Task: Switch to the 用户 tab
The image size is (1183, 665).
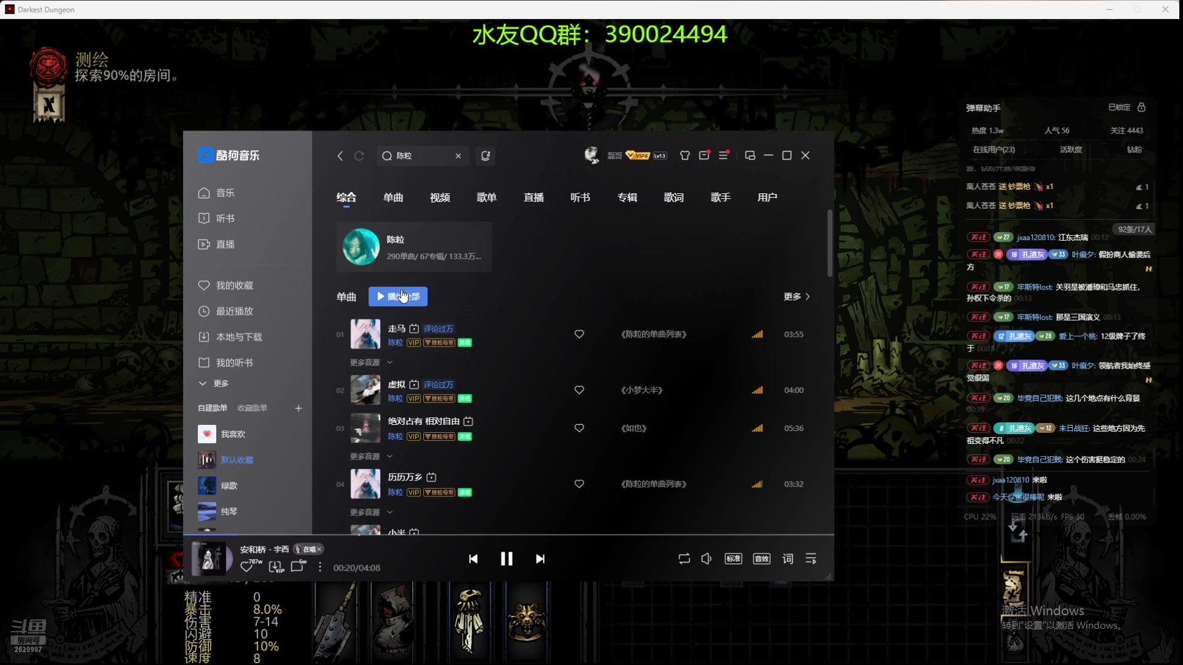Action: click(768, 198)
